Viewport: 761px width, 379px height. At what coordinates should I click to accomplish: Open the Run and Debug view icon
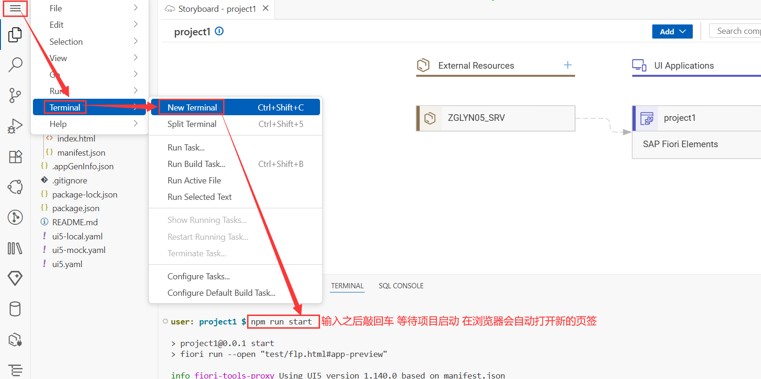tap(15, 126)
